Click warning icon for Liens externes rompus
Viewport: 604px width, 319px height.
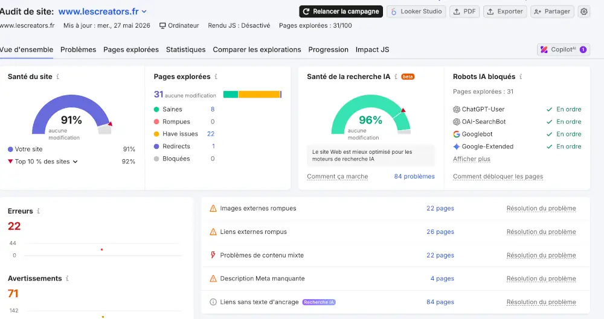[213, 232]
